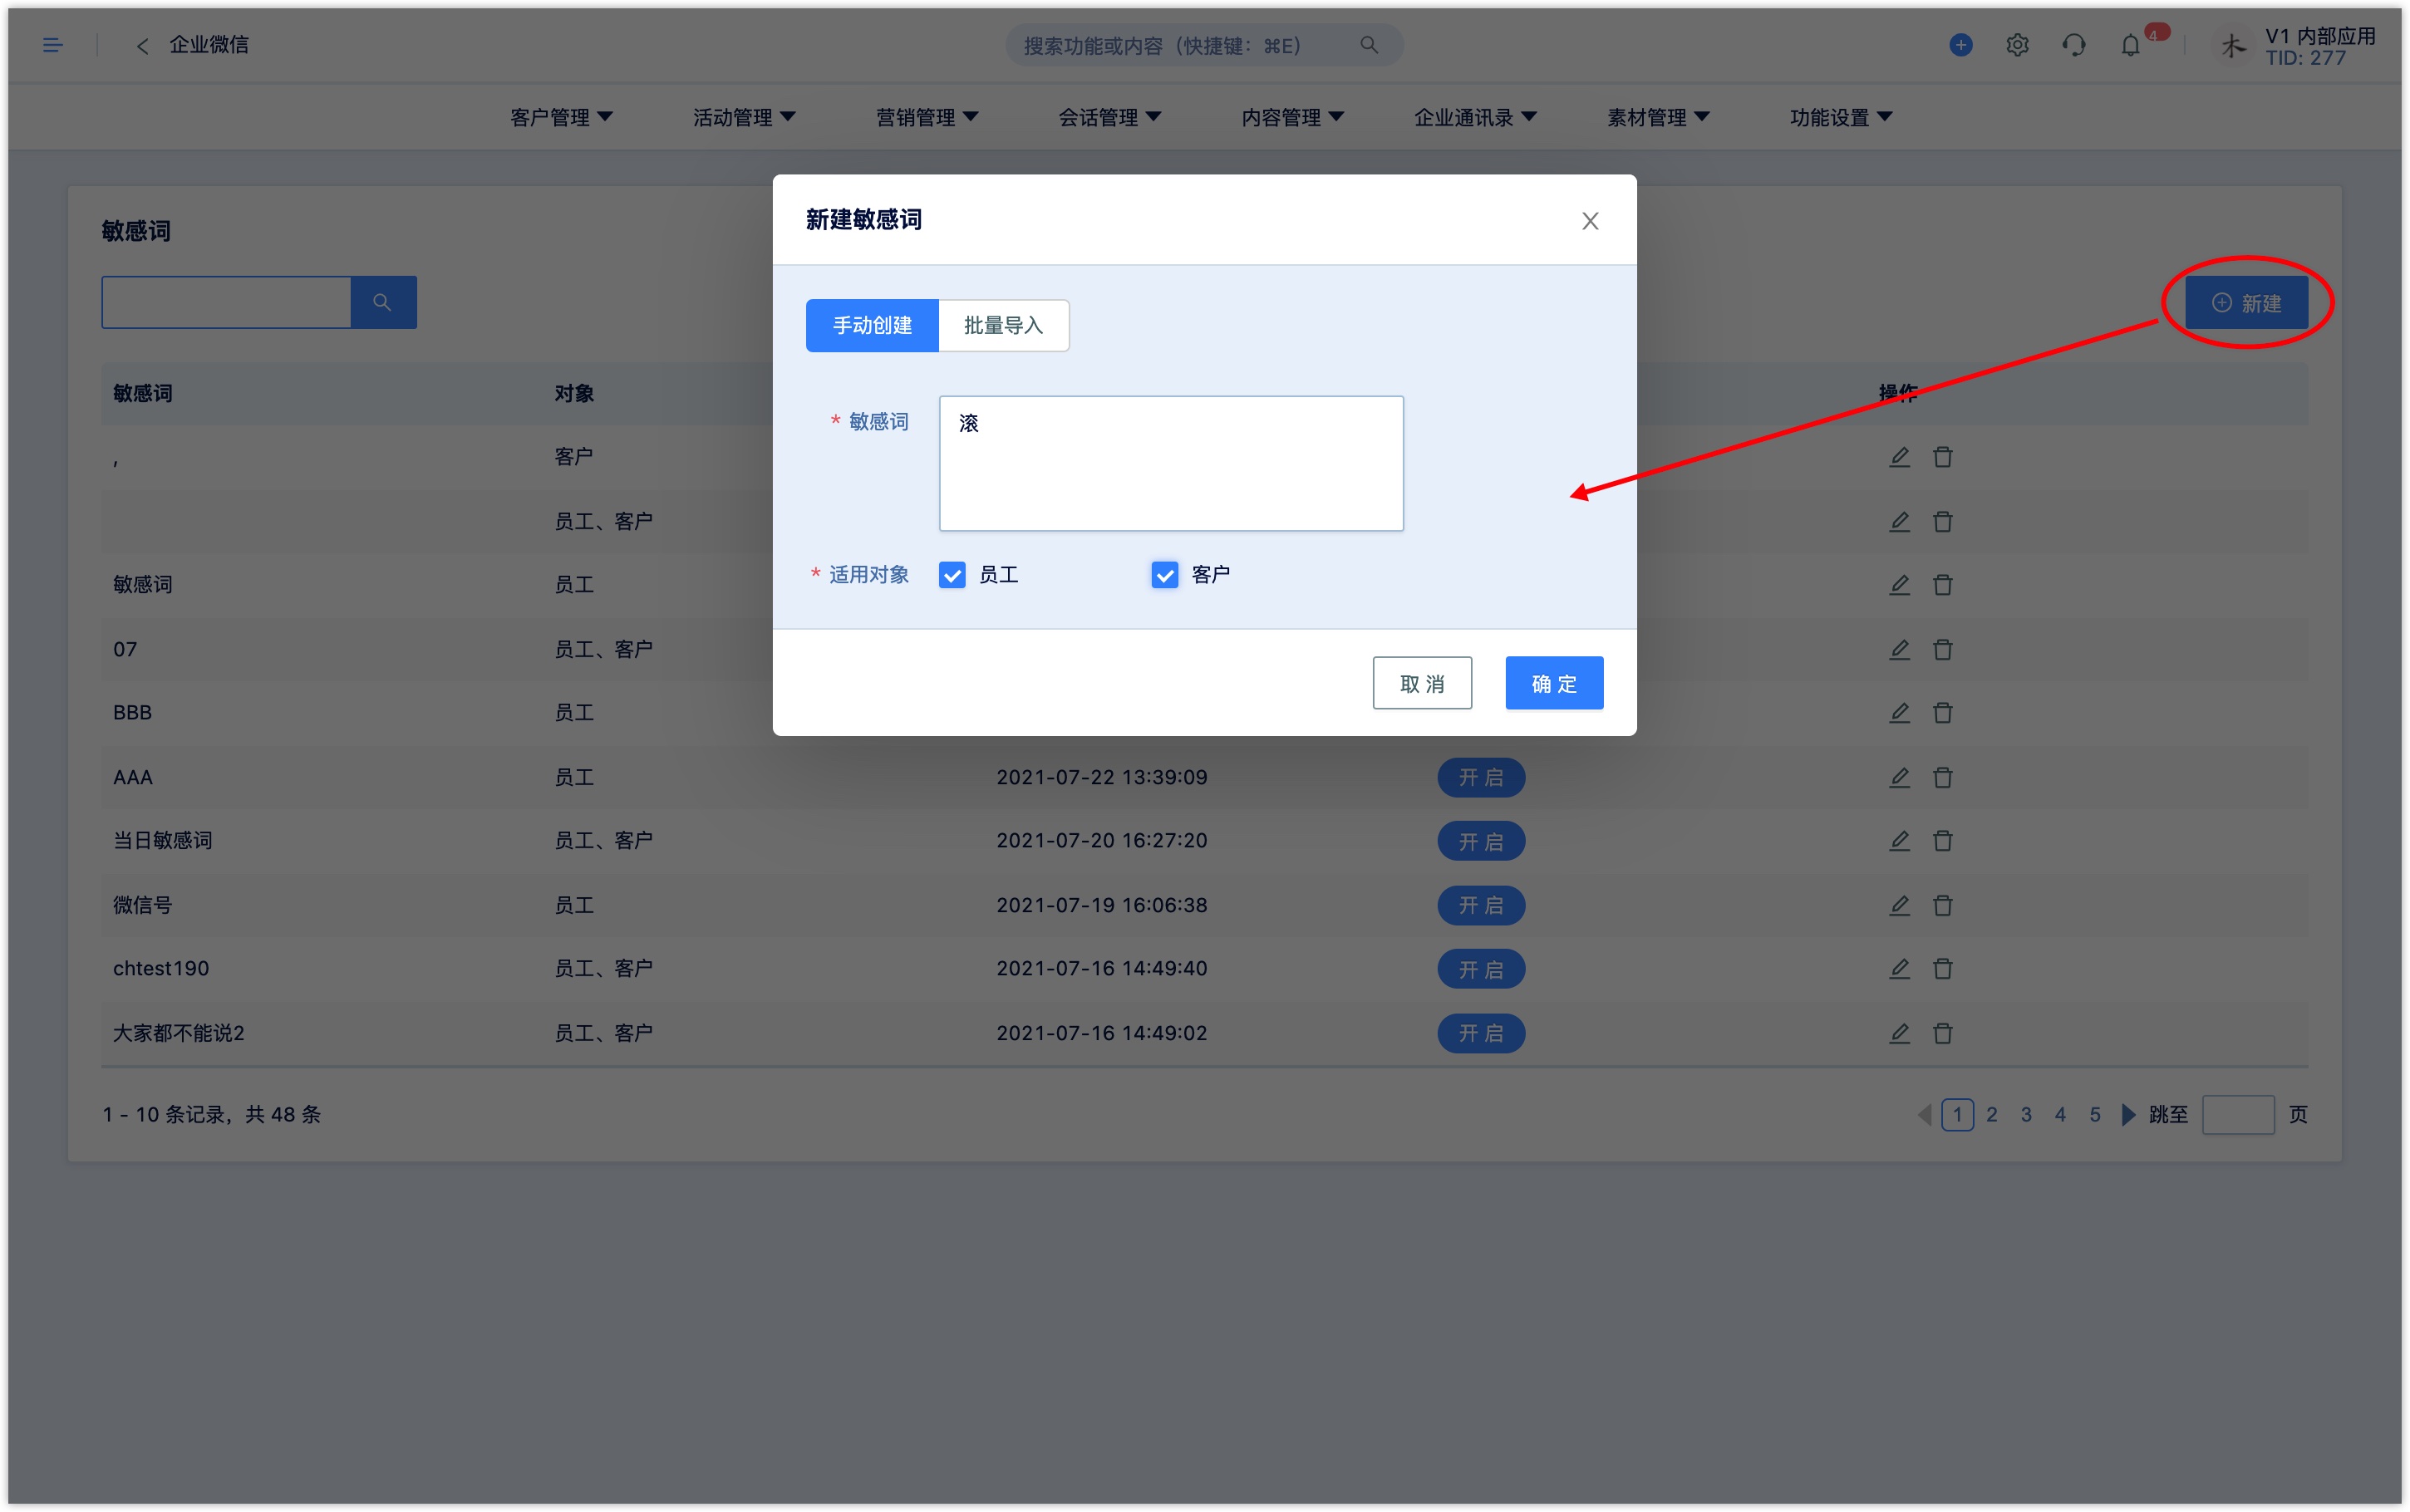Click the 新建 button
This screenshot has width=2410, height=1512.
click(2246, 303)
